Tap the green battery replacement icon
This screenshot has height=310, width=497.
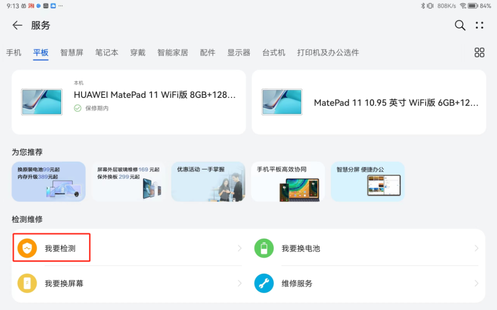(x=264, y=248)
